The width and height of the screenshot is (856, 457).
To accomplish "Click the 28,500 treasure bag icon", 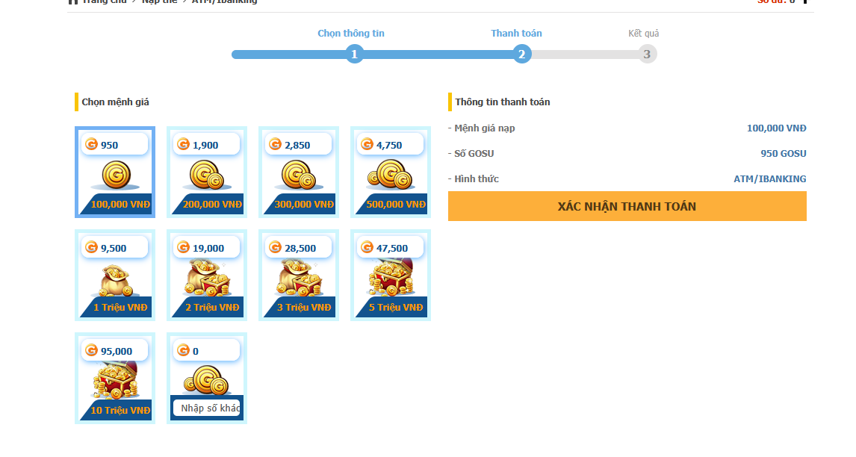I will coord(299,278).
